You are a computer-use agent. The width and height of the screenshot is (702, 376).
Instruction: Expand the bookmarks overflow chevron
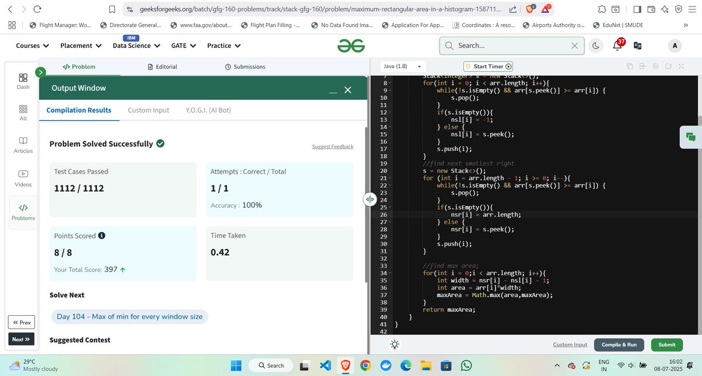pyautogui.click(x=685, y=25)
